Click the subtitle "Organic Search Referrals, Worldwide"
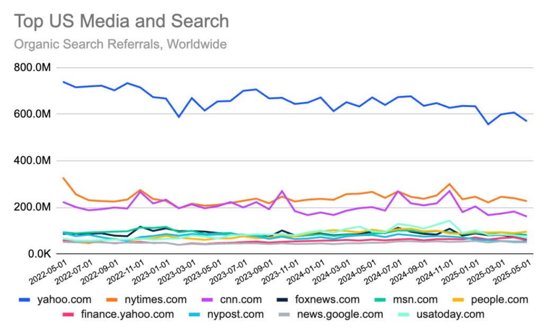 coord(120,44)
